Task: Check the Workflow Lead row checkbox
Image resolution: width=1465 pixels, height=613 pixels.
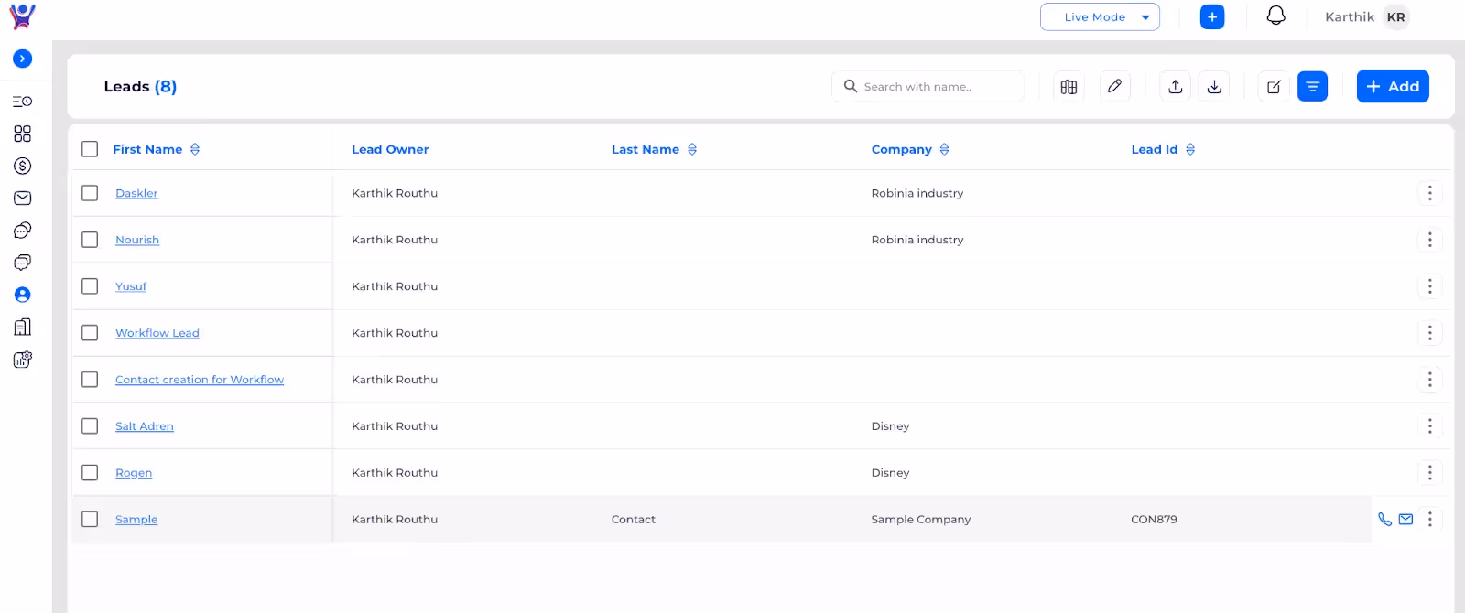Action: (90, 333)
